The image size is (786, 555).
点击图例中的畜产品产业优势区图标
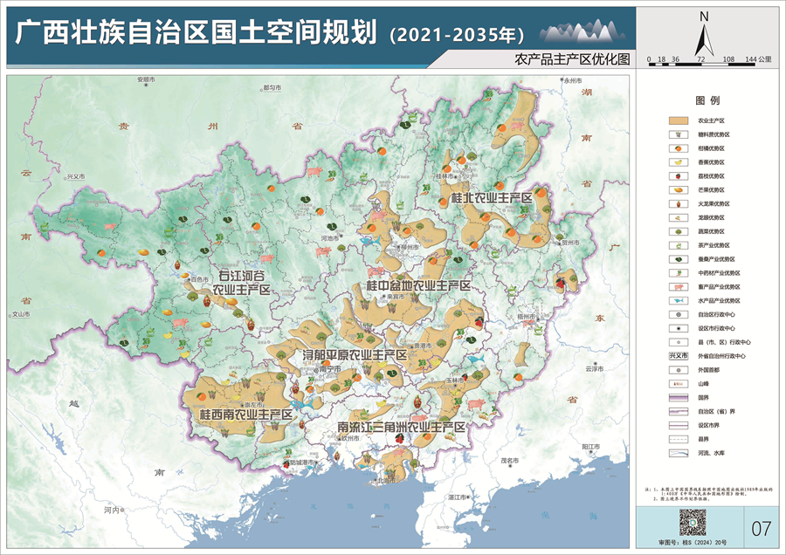tap(677, 285)
